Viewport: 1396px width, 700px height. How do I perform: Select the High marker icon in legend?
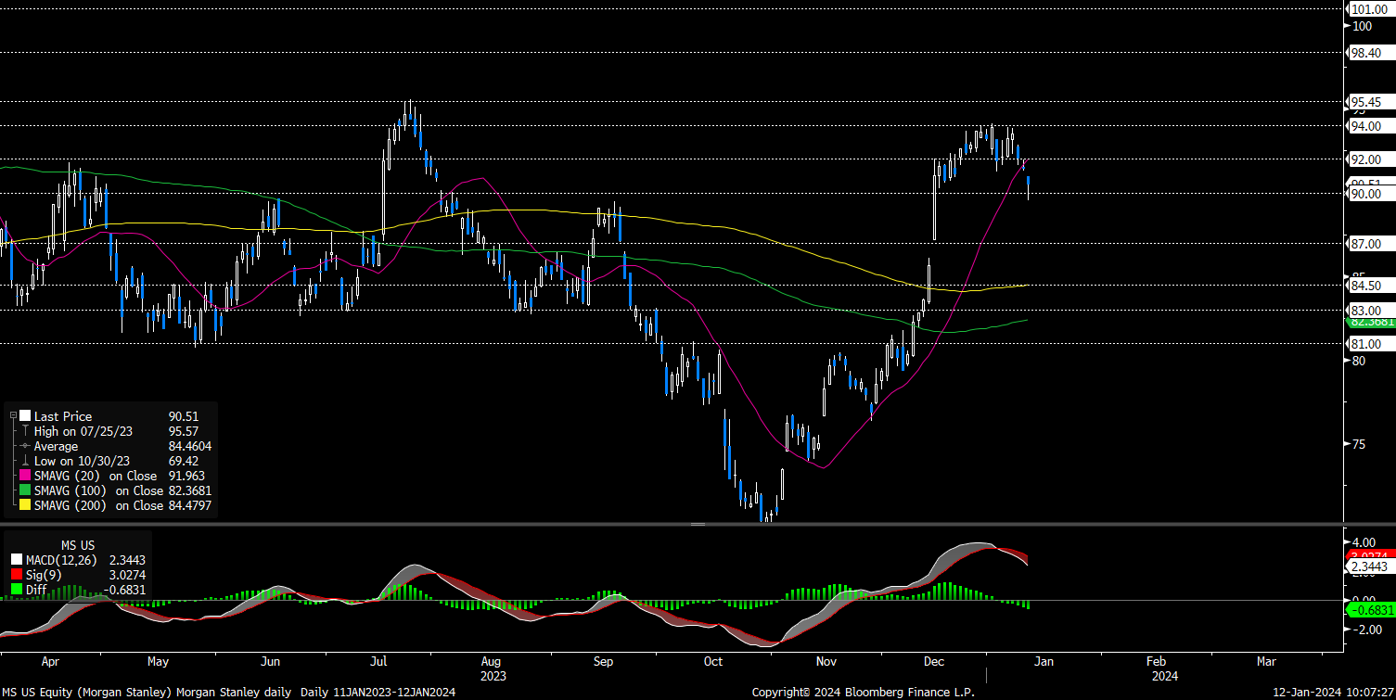click(25, 432)
